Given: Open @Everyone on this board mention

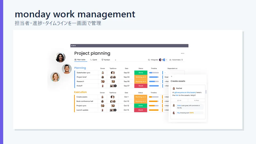Looking at the screenshot, I should tap(185, 93).
